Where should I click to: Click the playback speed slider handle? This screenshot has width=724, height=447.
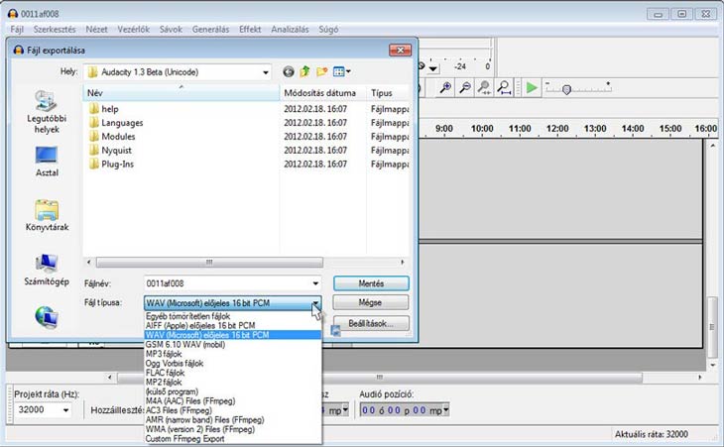click(x=565, y=88)
